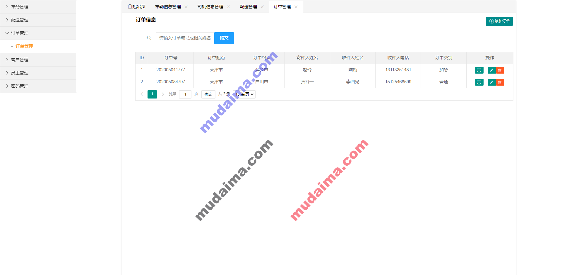Click the 添加订单 button
Screen dimensions: 562x275
coord(499,21)
